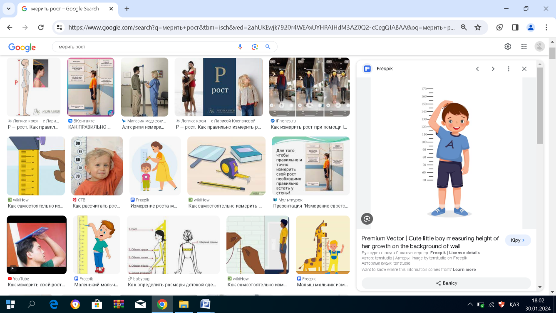Click the Chrome forward arrow
This screenshot has width=556, height=313.
tap(25, 27)
